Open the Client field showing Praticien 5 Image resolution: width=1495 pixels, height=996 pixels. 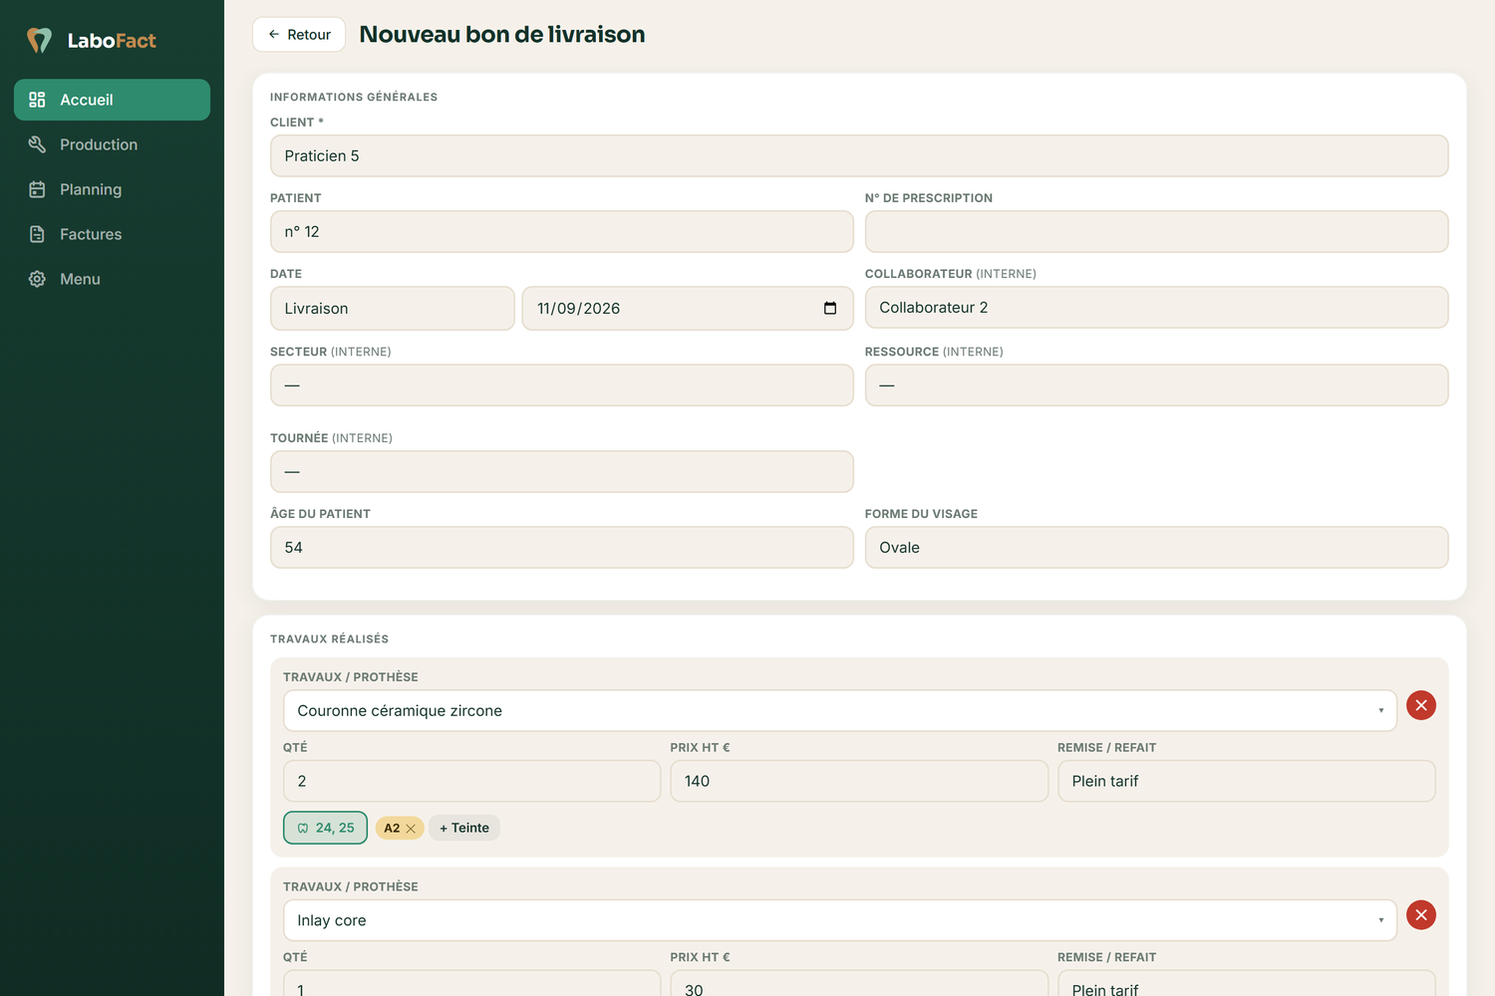pyautogui.click(x=859, y=156)
